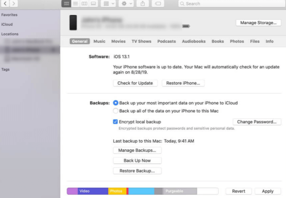
Task: Focus the Search field
Action: 232,4
